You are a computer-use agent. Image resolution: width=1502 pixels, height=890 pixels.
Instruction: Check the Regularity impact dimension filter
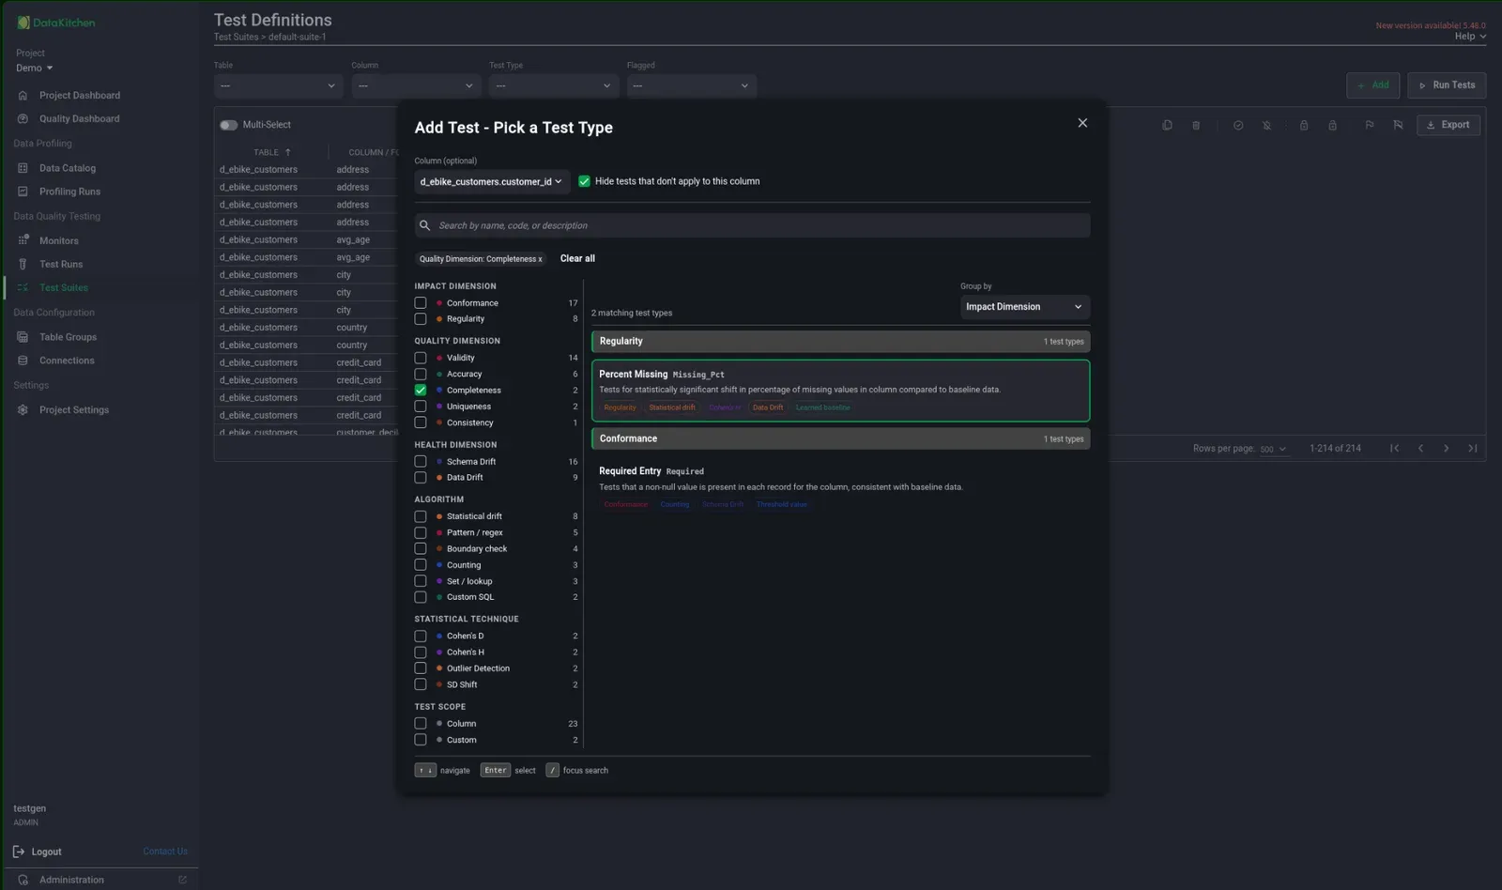click(x=421, y=319)
